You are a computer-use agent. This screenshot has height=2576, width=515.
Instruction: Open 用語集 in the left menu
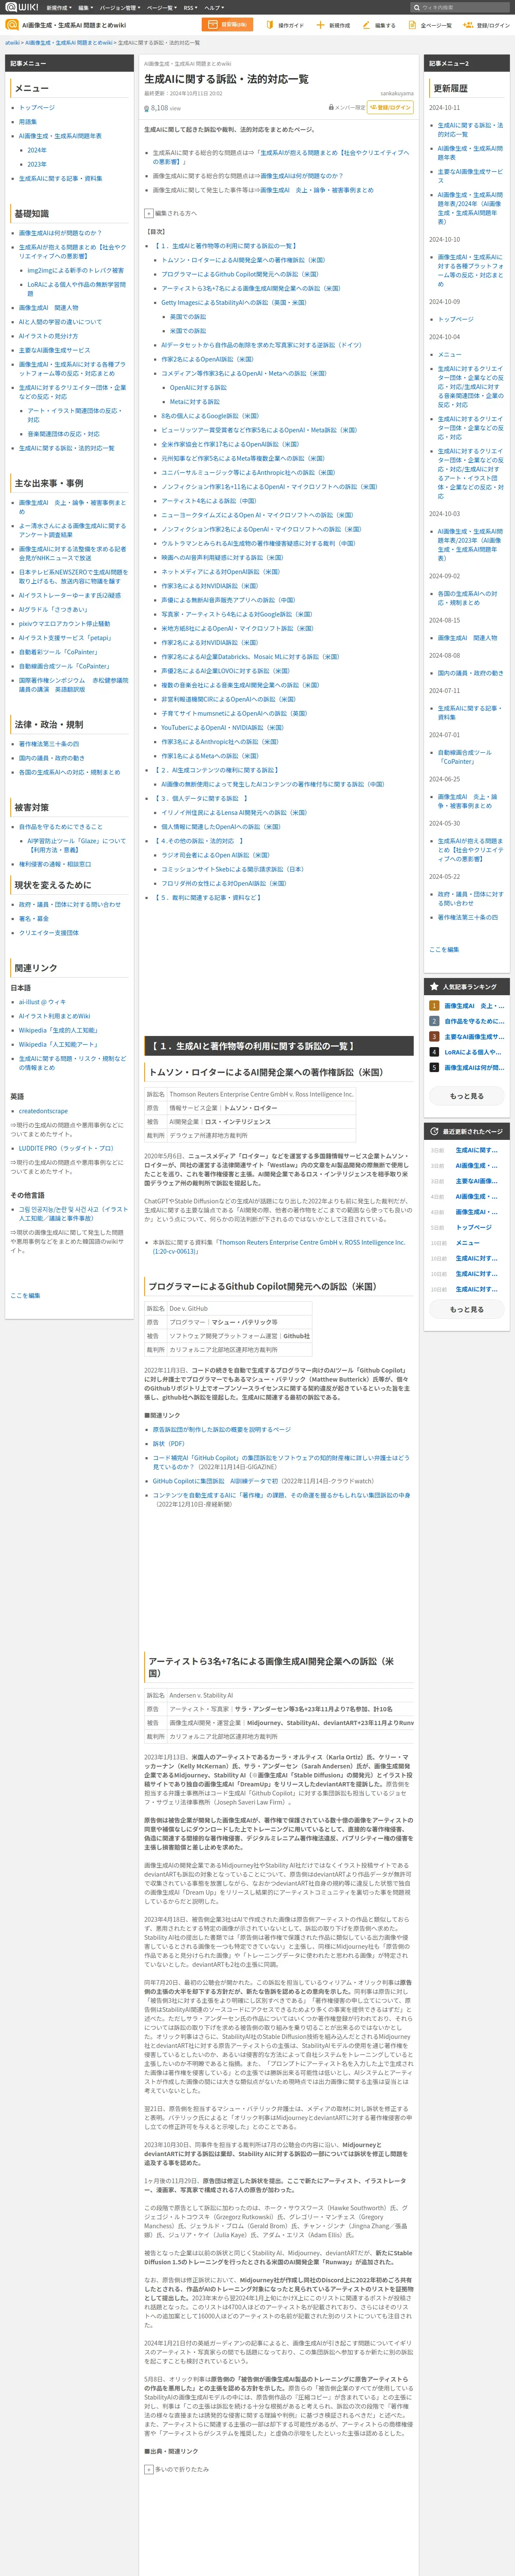pyautogui.click(x=28, y=122)
